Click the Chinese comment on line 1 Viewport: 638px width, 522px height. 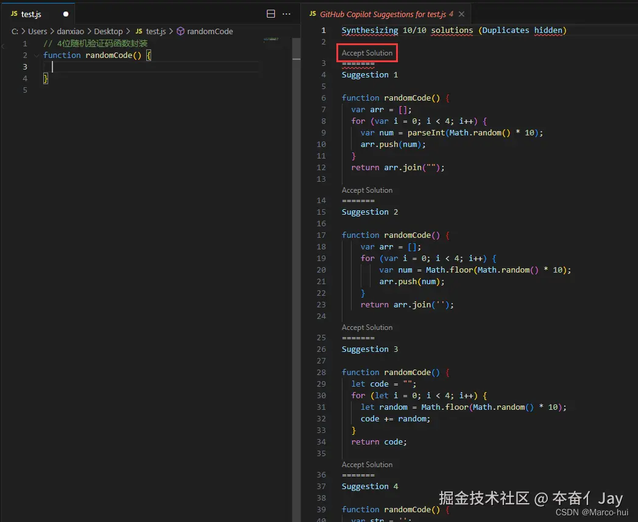coord(96,43)
